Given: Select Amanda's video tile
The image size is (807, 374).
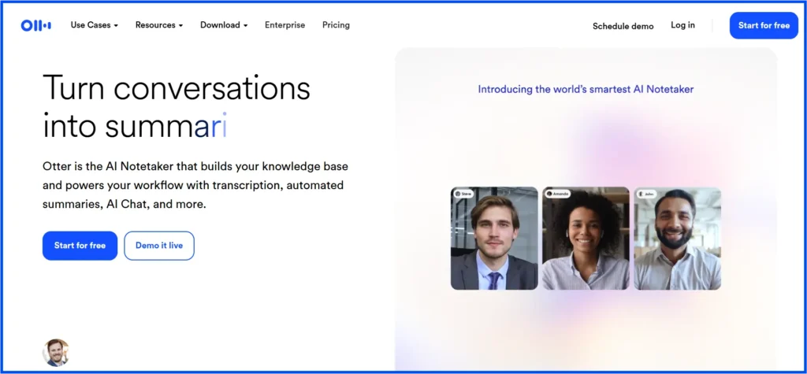Looking at the screenshot, I should [586, 240].
